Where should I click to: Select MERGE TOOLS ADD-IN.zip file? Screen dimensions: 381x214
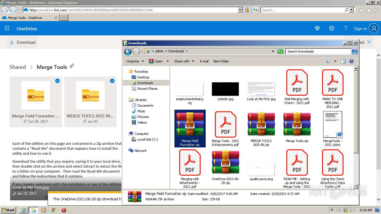click(261, 129)
